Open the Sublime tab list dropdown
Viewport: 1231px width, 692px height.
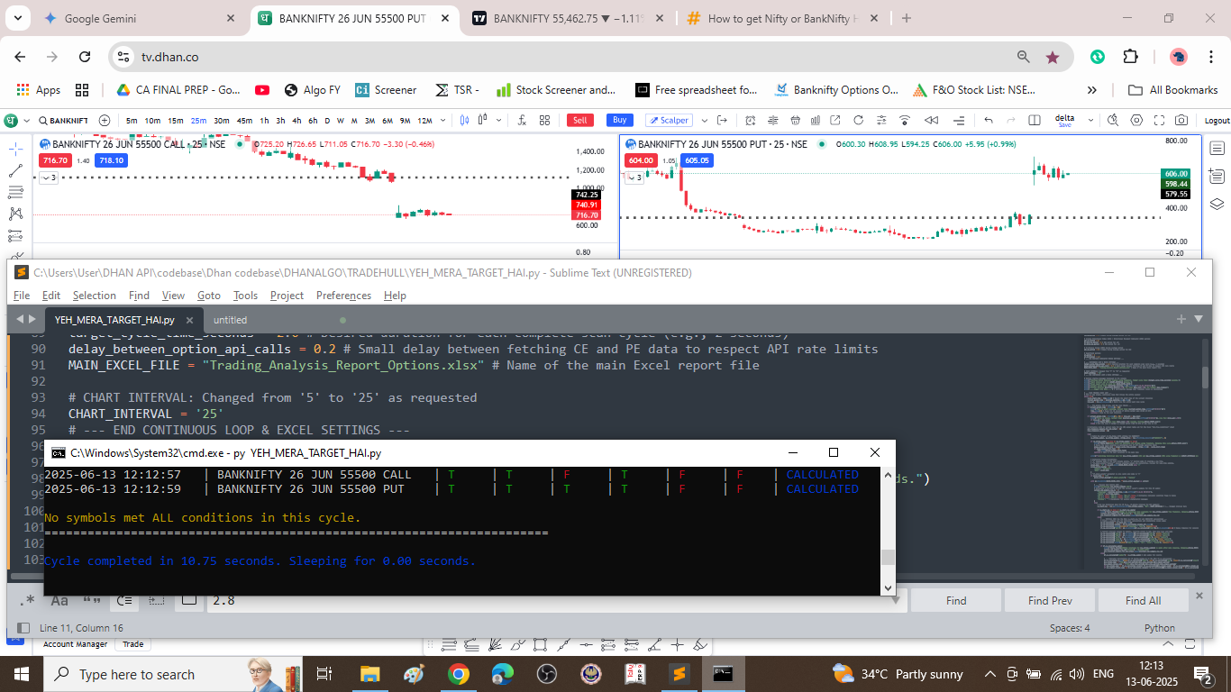coord(1199,319)
